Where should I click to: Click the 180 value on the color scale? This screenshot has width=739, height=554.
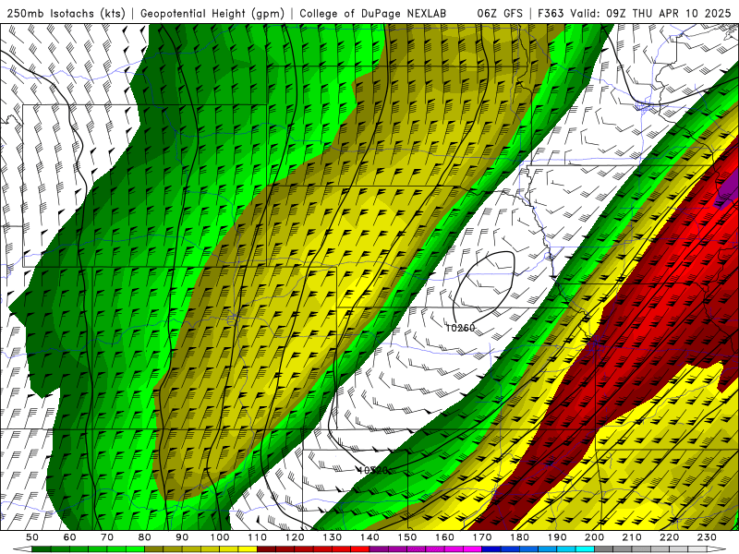(x=519, y=537)
